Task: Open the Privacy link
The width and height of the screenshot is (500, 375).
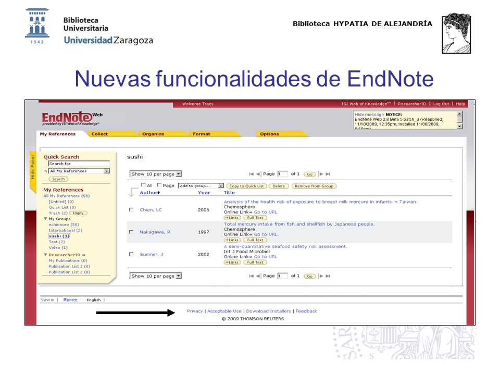Action: [195, 311]
